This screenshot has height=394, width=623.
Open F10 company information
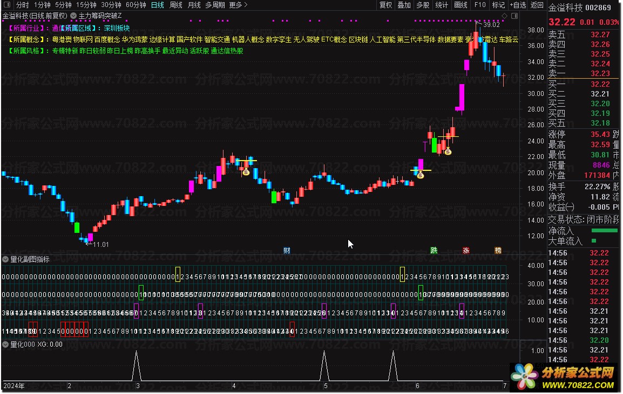pyautogui.click(x=480, y=5)
